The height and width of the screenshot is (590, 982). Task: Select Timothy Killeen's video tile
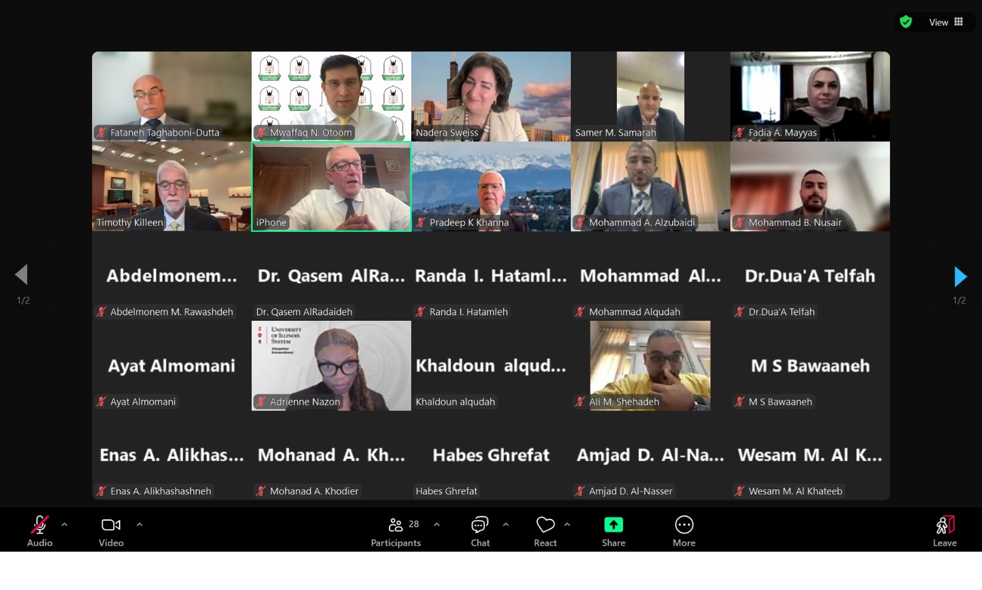172,186
